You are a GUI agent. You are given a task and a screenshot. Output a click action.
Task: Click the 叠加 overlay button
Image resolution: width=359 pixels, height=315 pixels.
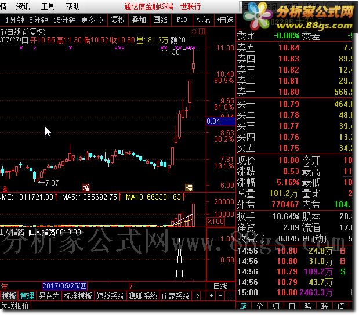pyautogui.click(x=139, y=20)
